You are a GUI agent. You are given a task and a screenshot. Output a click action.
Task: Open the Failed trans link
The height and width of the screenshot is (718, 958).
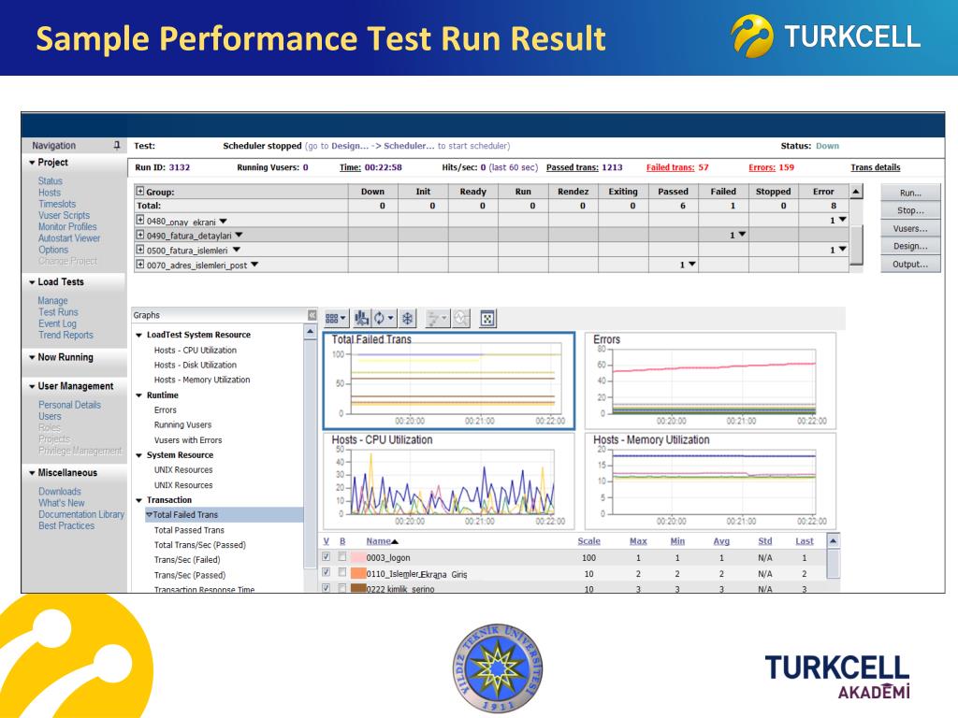670,167
